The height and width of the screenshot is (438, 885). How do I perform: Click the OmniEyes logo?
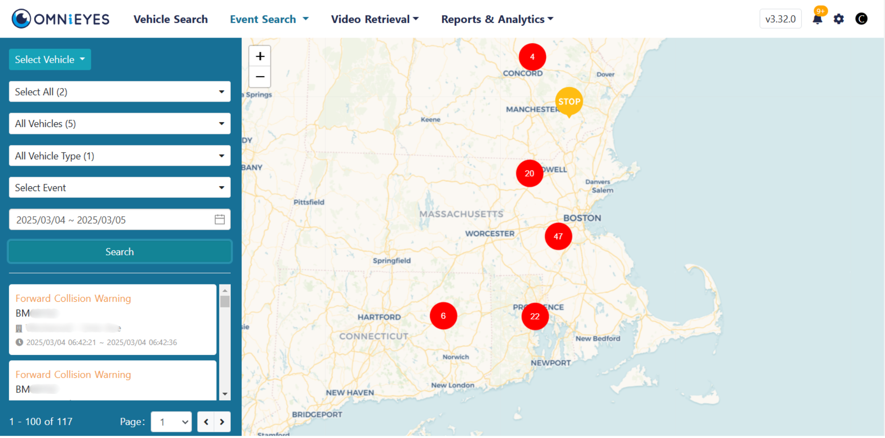pyautogui.click(x=60, y=19)
